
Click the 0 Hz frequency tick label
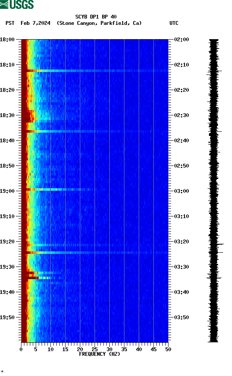pos(21,349)
